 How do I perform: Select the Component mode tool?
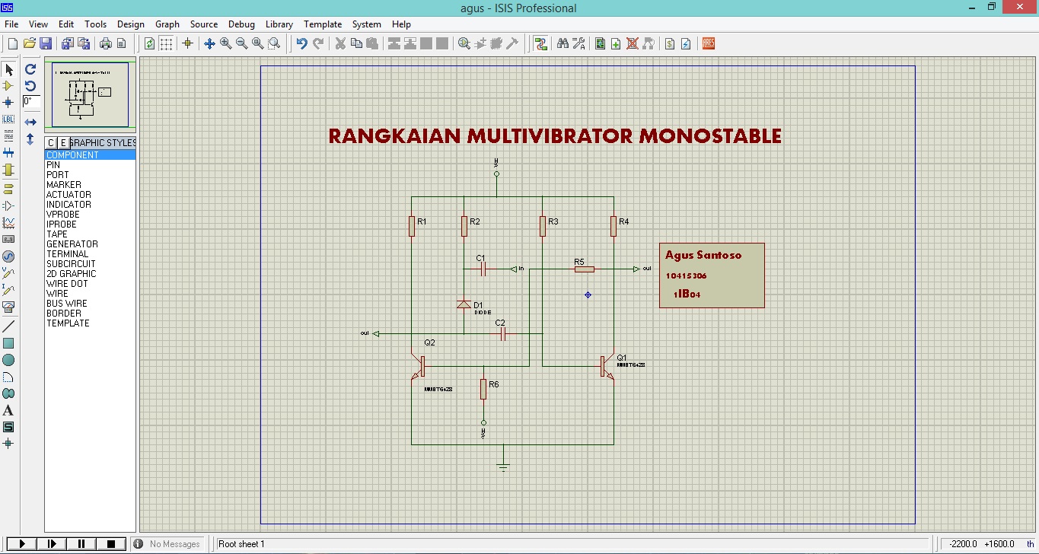coord(8,86)
